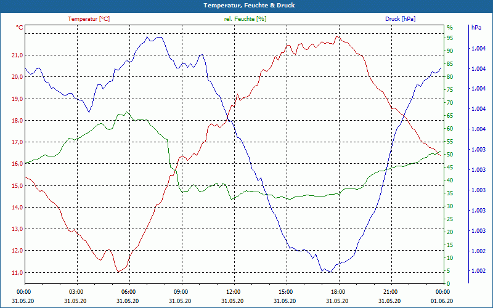The width and height of the screenshot is (493, 308).
Task: Click the "15,0" temperature axis value
Action: pos(18,186)
